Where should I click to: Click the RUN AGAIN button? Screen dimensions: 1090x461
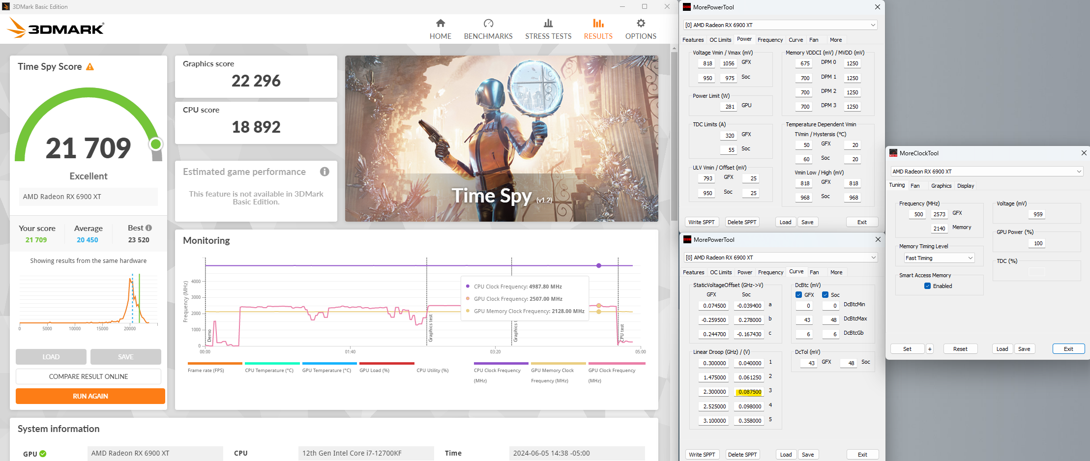click(x=90, y=396)
